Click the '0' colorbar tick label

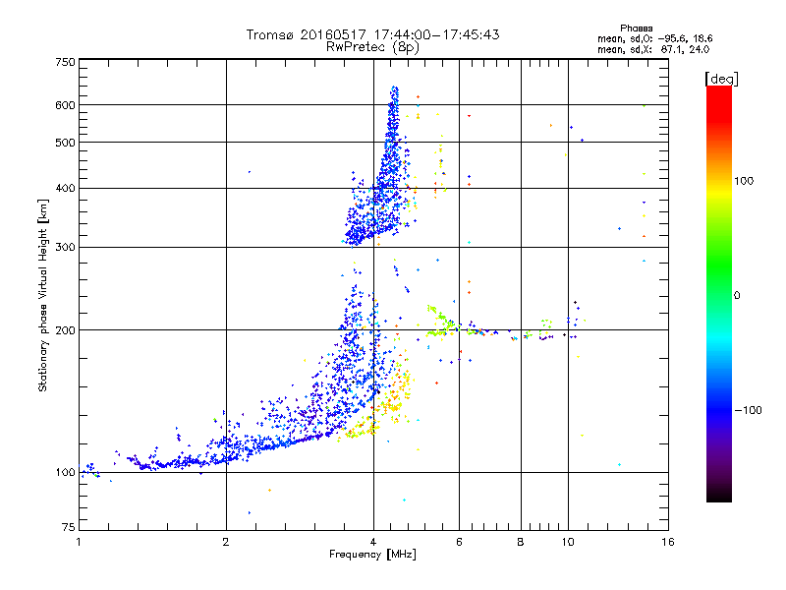pyautogui.click(x=737, y=295)
